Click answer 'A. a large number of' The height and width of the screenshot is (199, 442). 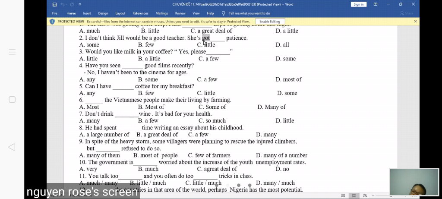tap(104, 135)
